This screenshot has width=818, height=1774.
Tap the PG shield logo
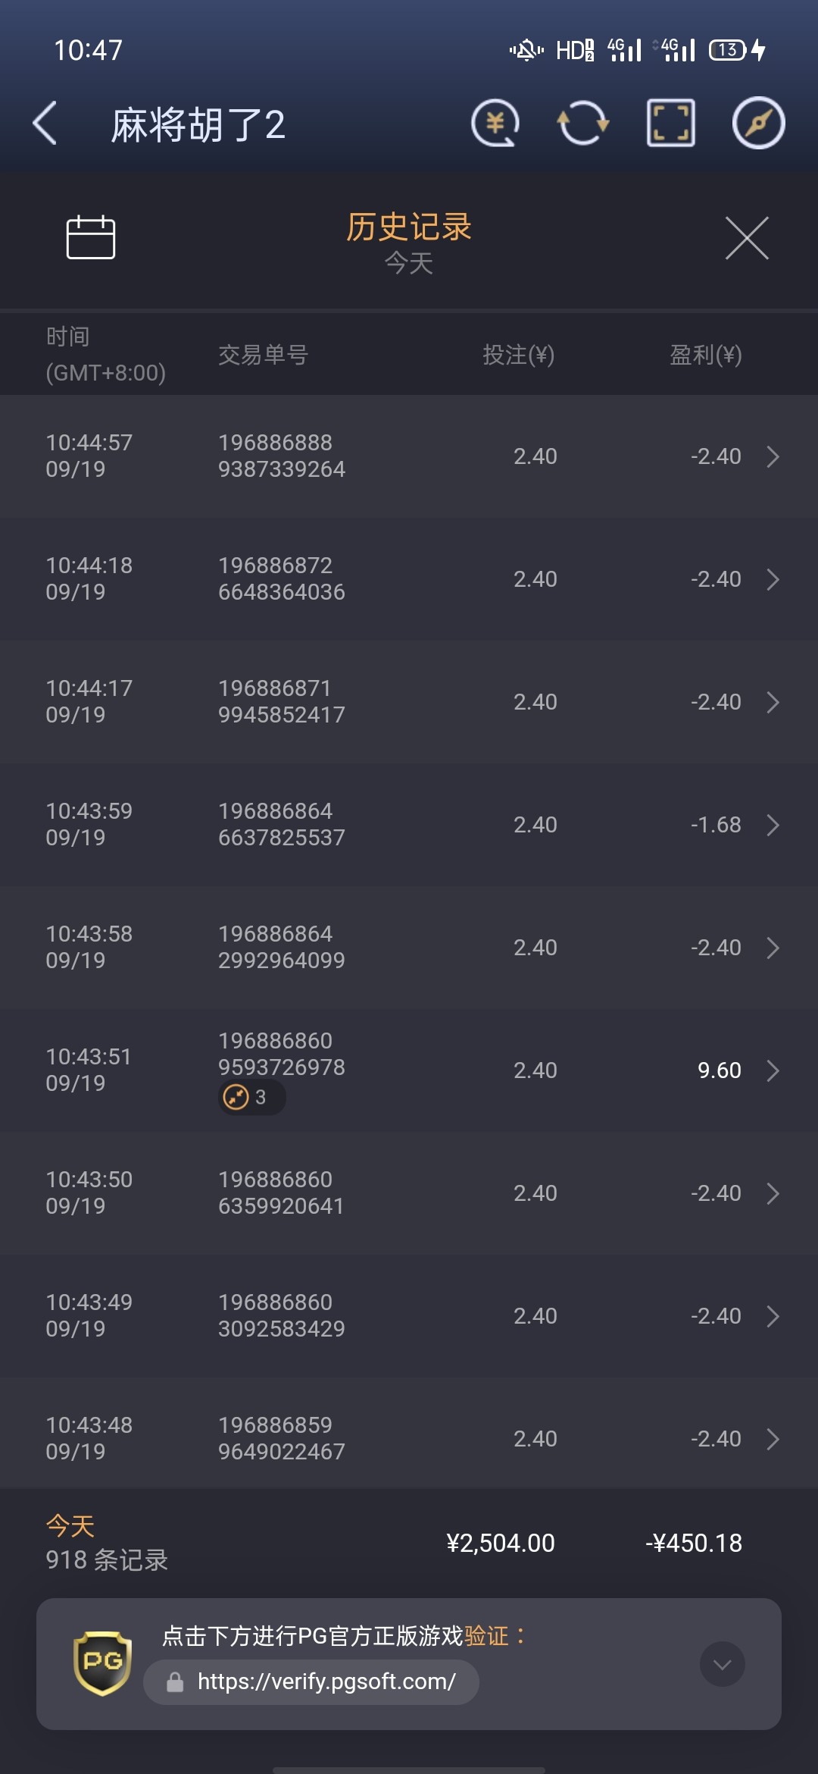pos(102,1663)
